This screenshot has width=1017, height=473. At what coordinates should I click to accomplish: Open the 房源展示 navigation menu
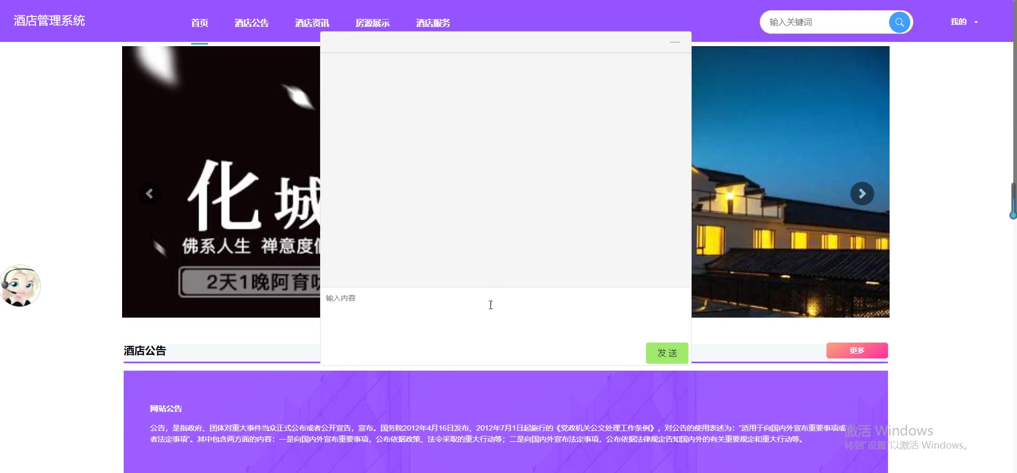[x=373, y=23]
